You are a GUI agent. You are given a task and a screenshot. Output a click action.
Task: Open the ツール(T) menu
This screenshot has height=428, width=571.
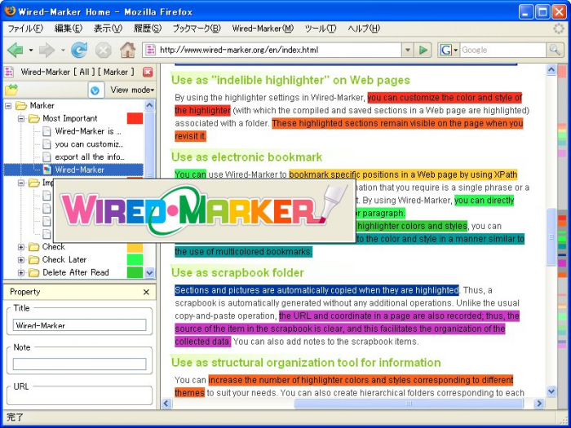click(x=321, y=29)
